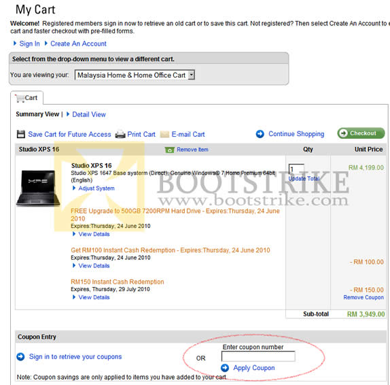Click the blue arrow icon beside Continue Shopping

(x=260, y=134)
